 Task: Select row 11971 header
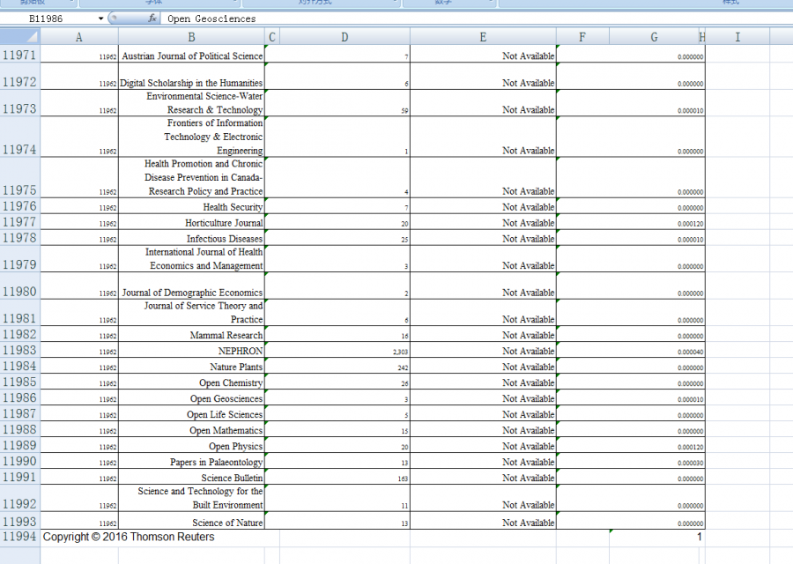pos(19,54)
